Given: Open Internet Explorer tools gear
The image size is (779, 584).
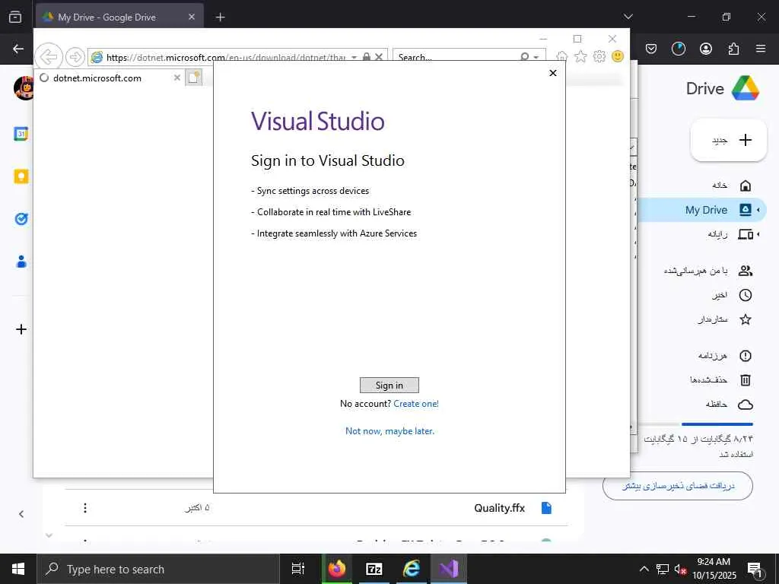Looking at the screenshot, I should tap(599, 56).
